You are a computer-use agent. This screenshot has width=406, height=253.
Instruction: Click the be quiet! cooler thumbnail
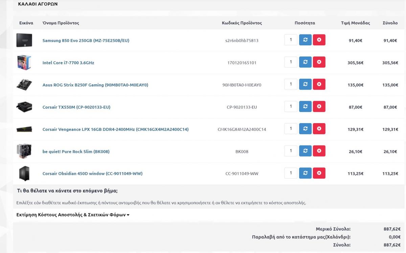[x=24, y=151]
